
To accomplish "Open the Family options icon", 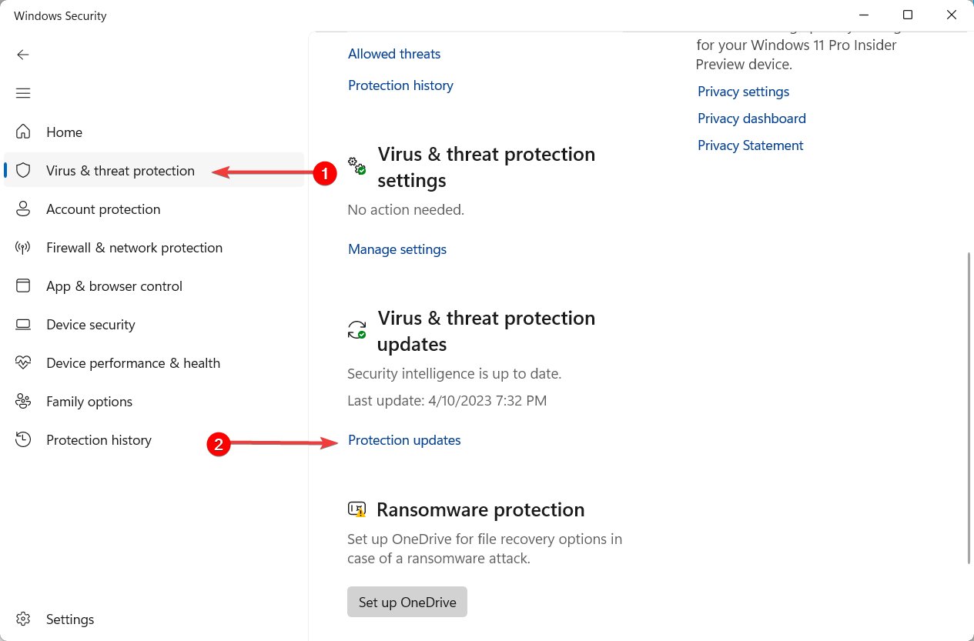I will [23, 402].
